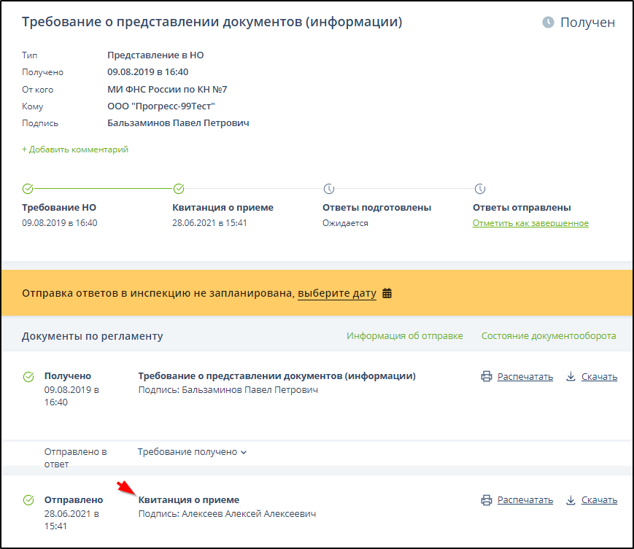Click download icon for Требование о представлении документов
Screen dimensions: 634x549
tap(571, 377)
